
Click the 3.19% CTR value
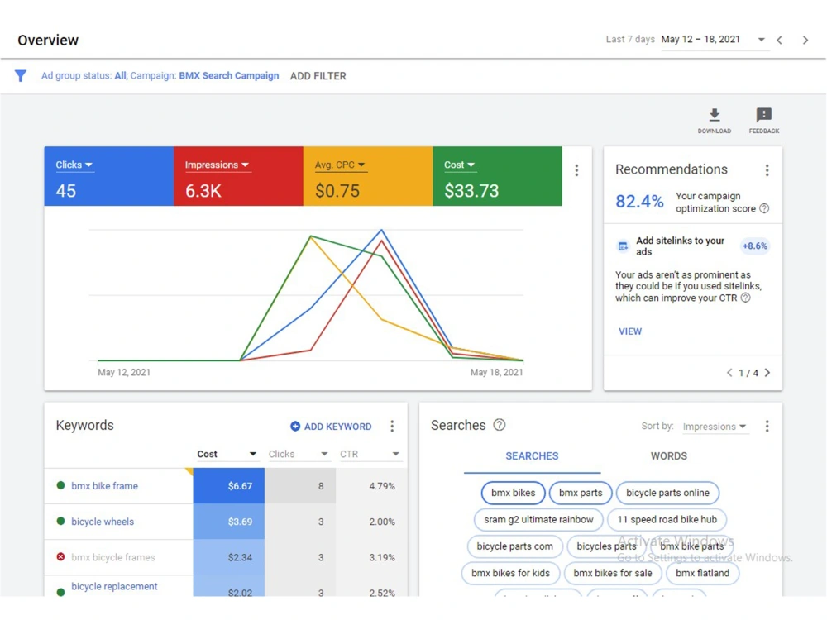click(x=382, y=557)
